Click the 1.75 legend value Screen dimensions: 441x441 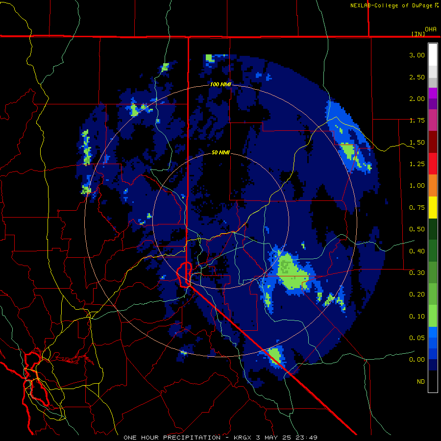pos(417,121)
